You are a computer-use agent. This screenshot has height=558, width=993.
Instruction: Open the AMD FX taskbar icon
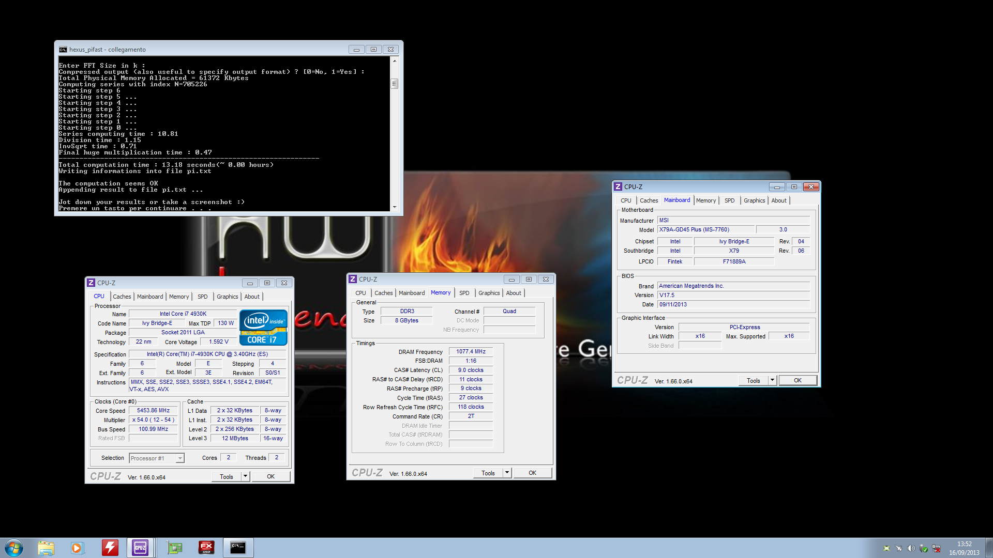pyautogui.click(x=206, y=548)
